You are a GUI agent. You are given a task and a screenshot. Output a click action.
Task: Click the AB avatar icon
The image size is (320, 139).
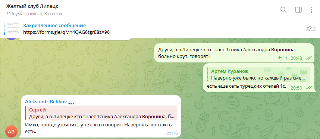click(11, 132)
